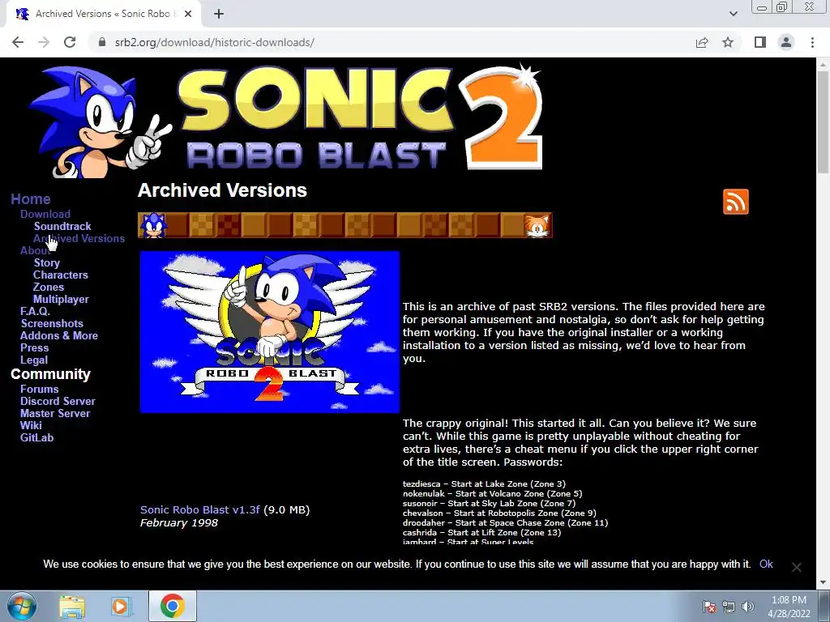Open the Chrome profile avatar
The height and width of the screenshot is (622, 830).
(x=786, y=42)
